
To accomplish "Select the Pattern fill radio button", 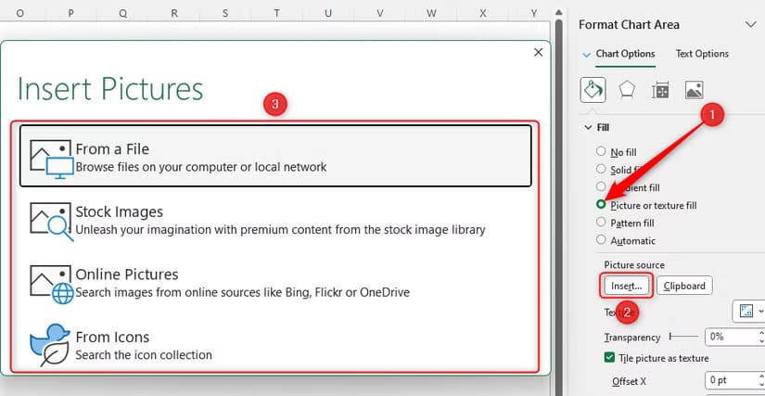I will click(601, 222).
